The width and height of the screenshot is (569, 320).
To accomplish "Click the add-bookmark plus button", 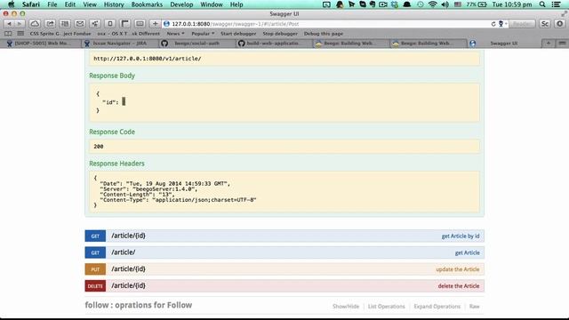I will (155, 24).
